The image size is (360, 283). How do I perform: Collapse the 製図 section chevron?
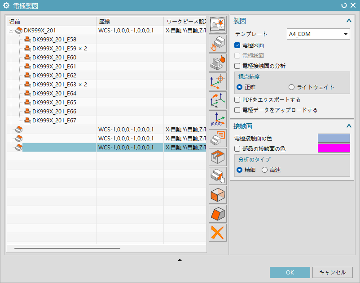(x=348, y=21)
